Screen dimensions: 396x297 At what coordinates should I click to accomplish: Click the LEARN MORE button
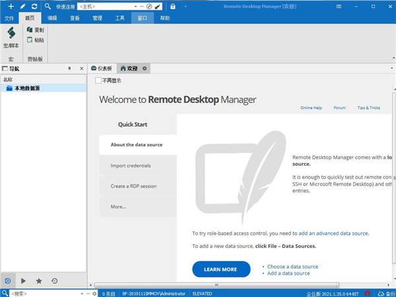pyautogui.click(x=221, y=269)
